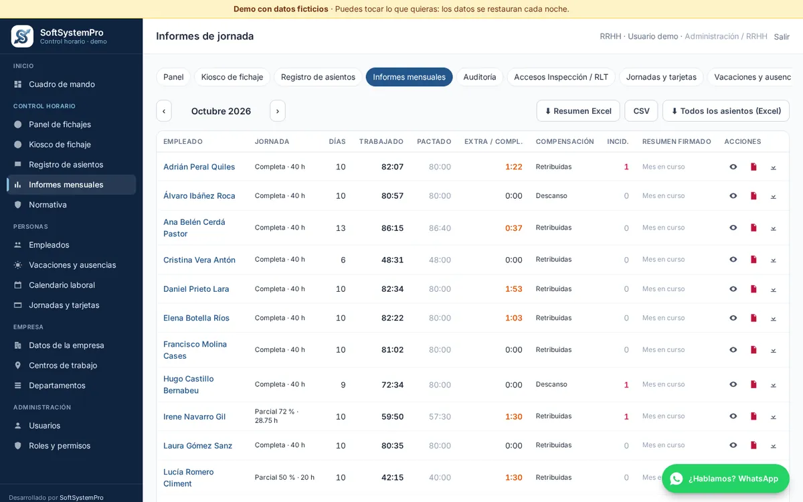Click Resumen Excel download button
Screen dimensions: 803x502
[578, 111]
